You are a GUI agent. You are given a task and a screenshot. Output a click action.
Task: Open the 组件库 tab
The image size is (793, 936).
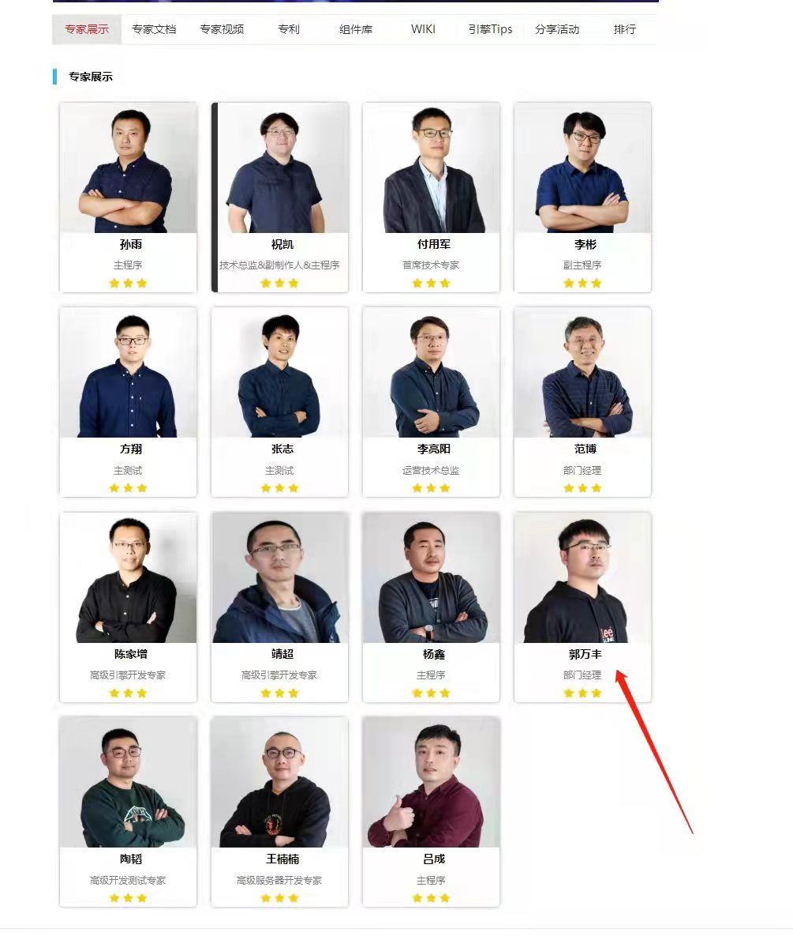tap(356, 29)
